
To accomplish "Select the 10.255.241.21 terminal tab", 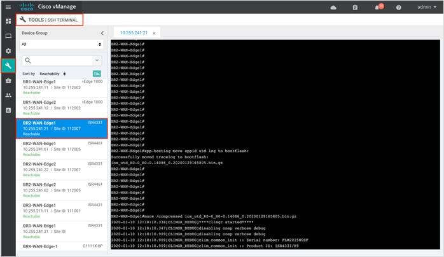I will [x=134, y=33].
